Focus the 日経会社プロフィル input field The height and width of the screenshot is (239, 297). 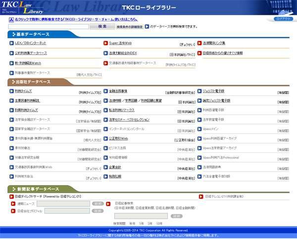(x=67, y=211)
